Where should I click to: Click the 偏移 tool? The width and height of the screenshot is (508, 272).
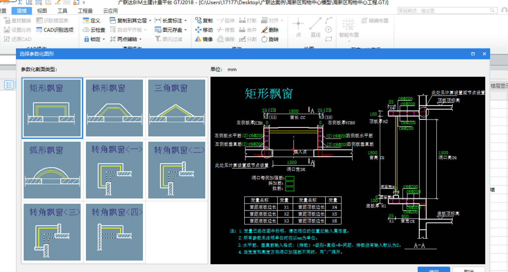tap(226, 39)
